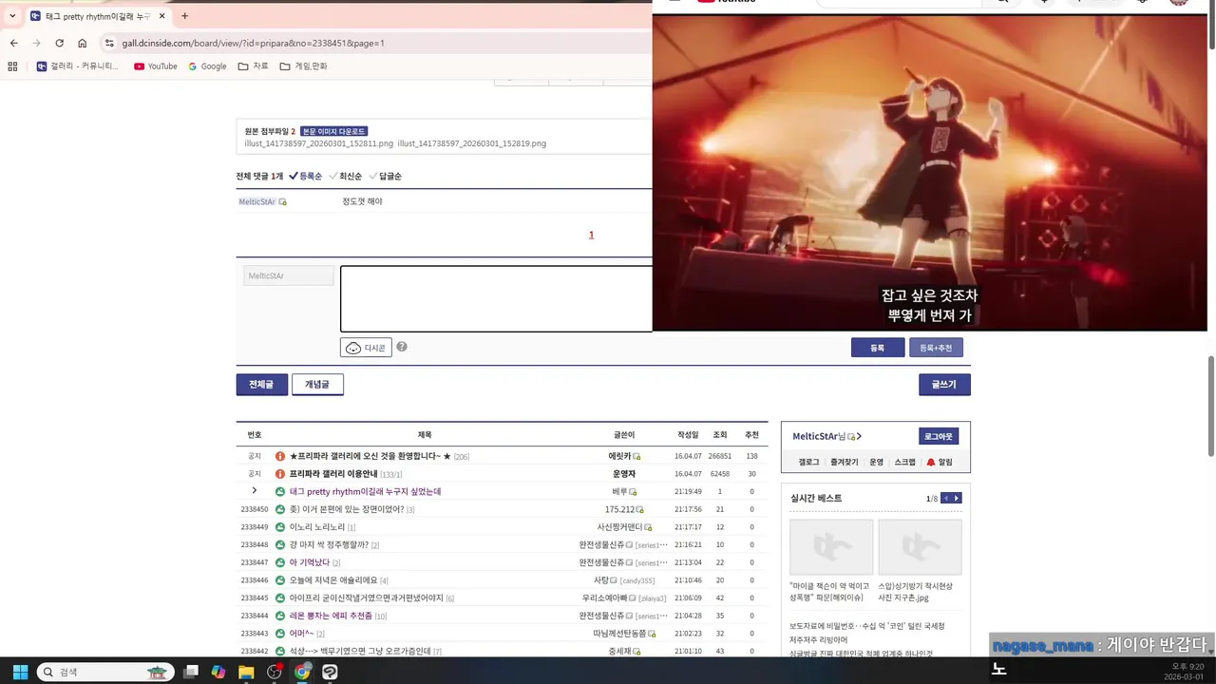Open a new tab with the plus button
This screenshot has height=684, width=1216.
pyautogui.click(x=184, y=16)
